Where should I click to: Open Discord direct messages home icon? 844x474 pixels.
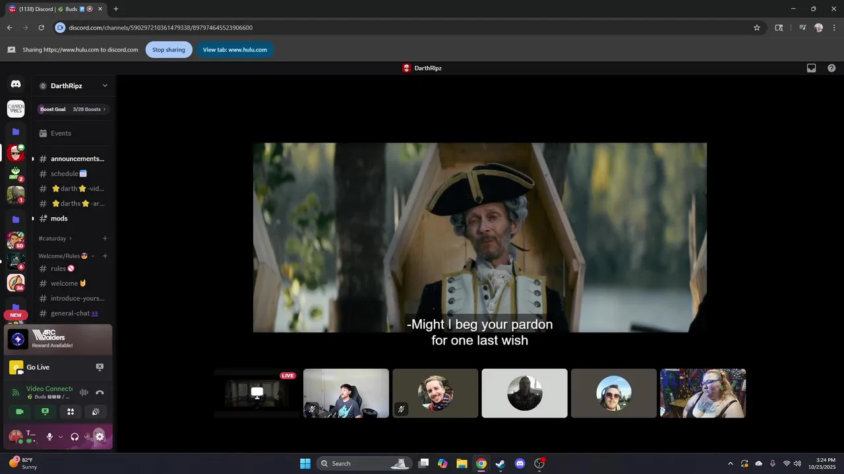coord(16,84)
